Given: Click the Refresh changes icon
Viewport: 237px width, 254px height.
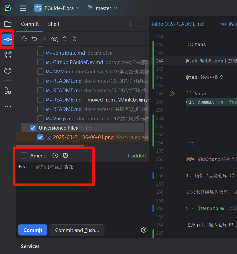Looking at the screenshot, I should tap(24, 39).
